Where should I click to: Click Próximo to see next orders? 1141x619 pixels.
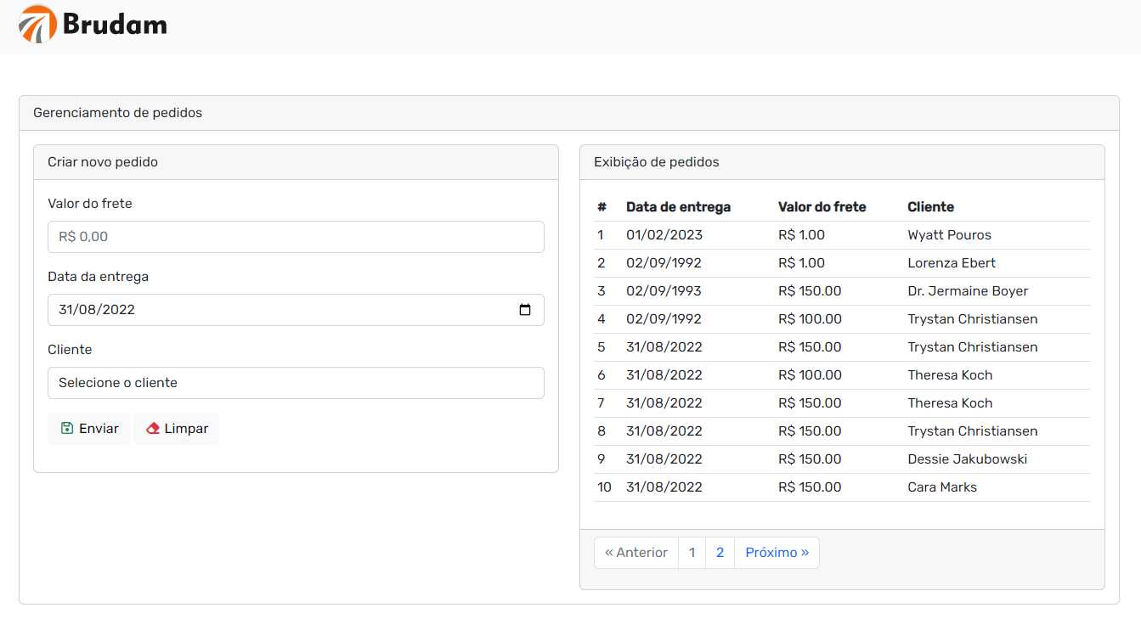pyautogui.click(x=776, y=552)
